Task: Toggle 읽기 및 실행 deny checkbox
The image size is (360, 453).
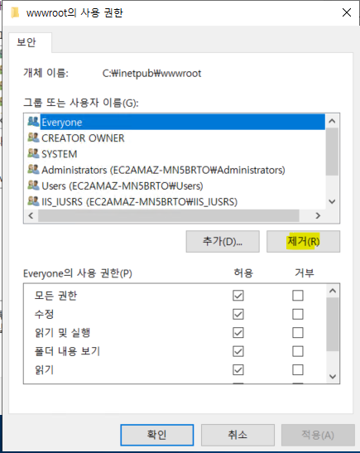Action: (x=298, y=333)
